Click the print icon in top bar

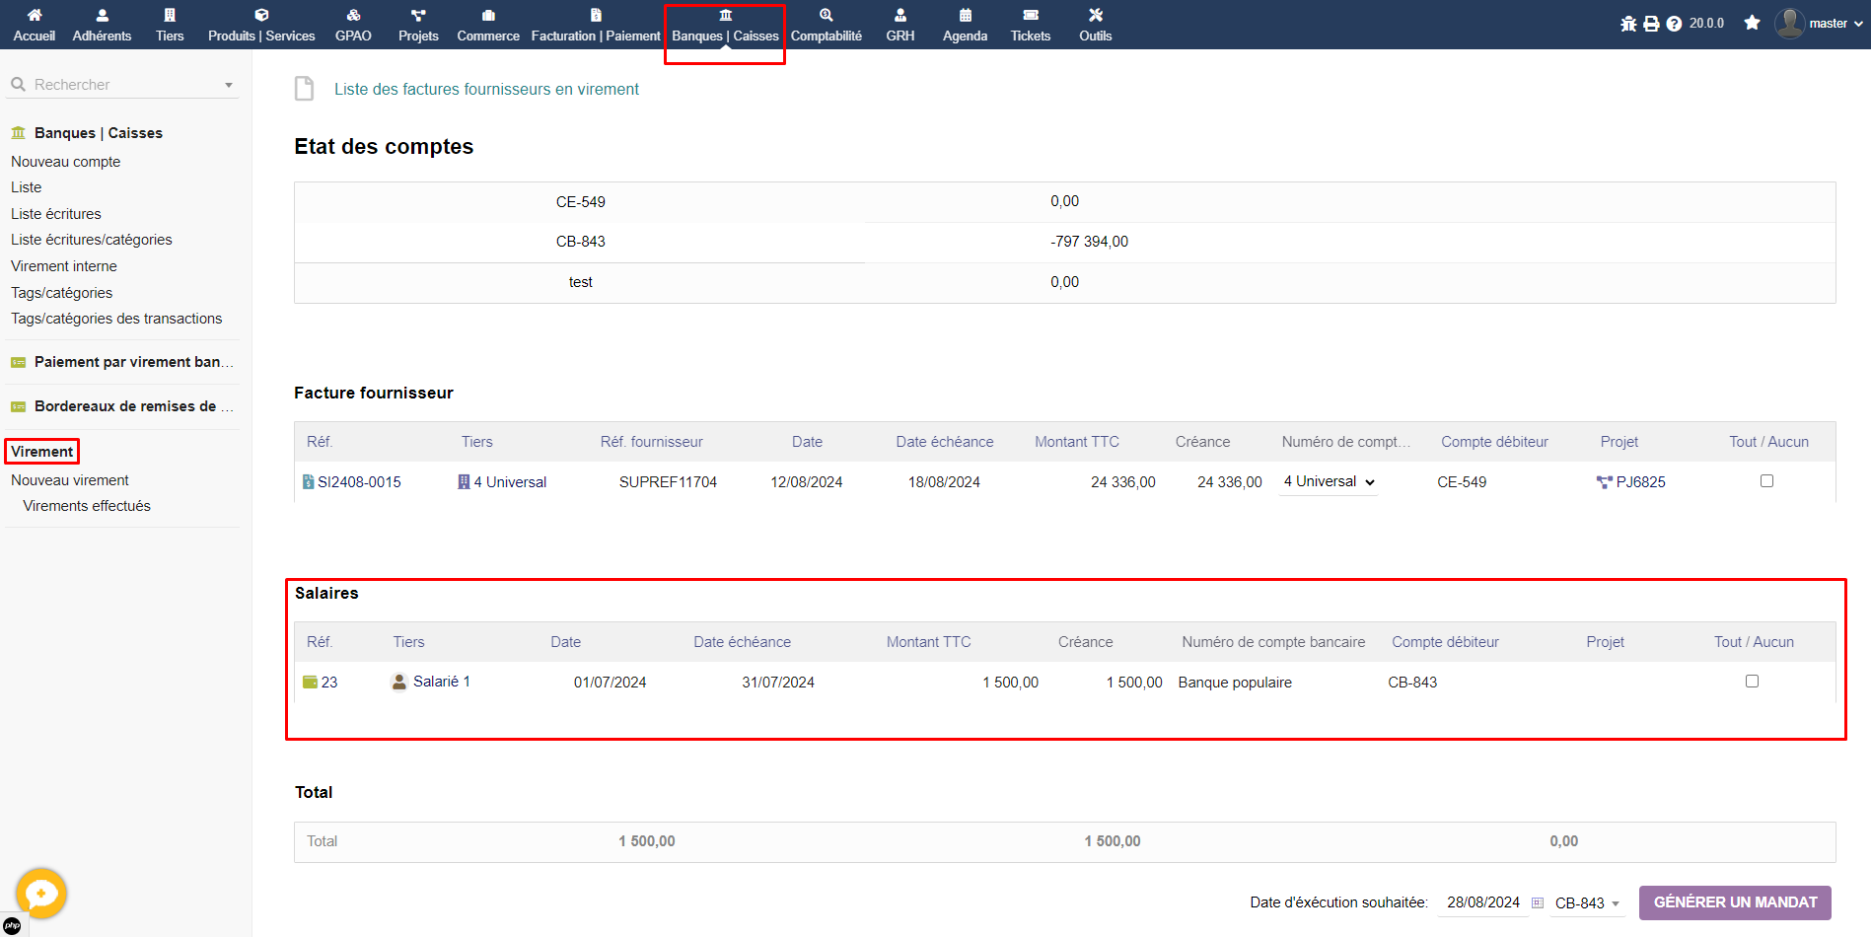click(x=1651, y=24)
